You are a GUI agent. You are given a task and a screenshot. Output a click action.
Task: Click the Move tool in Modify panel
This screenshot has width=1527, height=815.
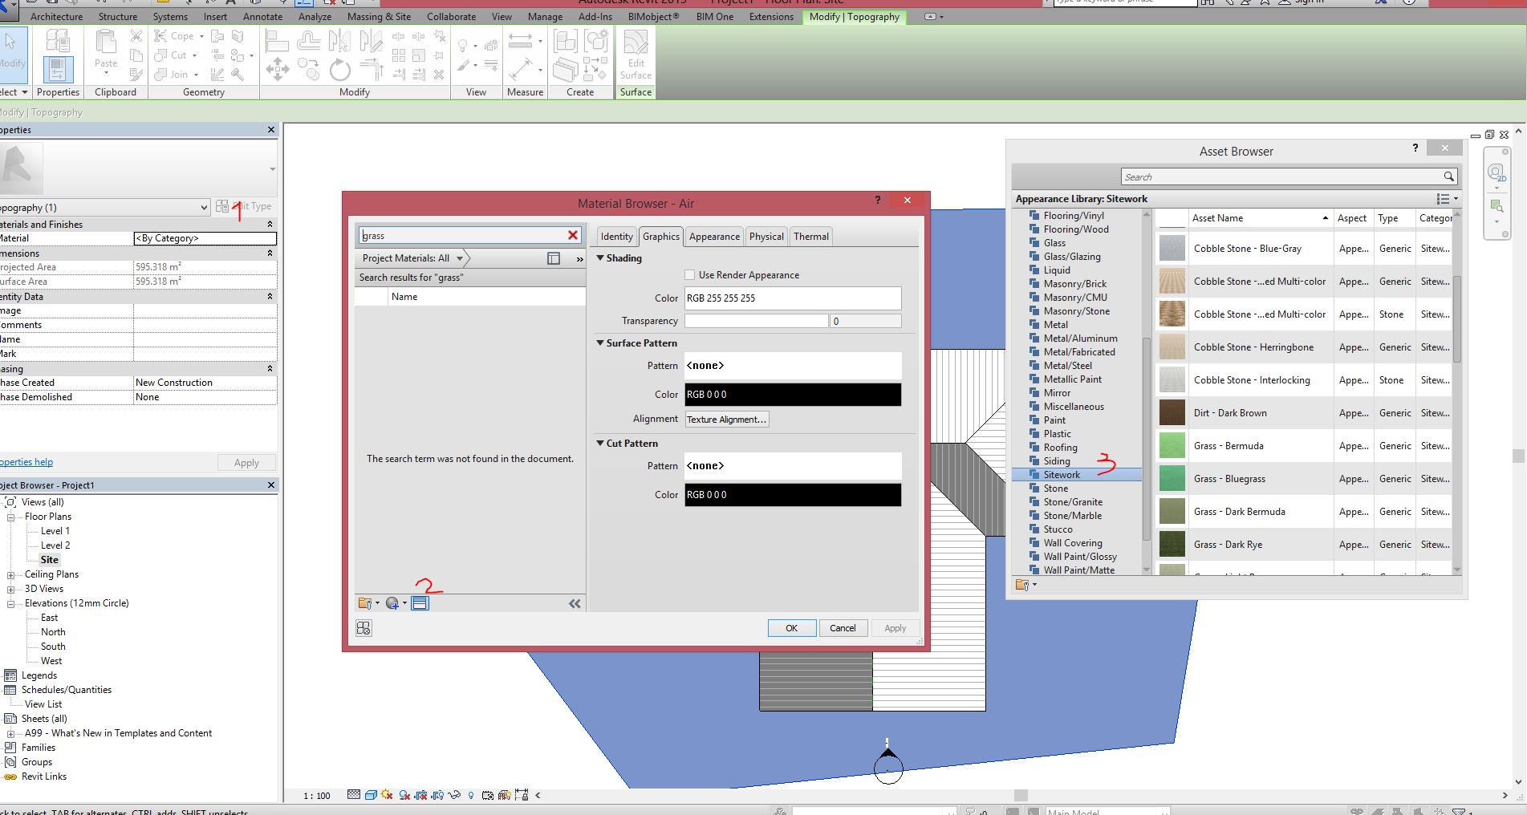pyautogui.click(x=278, y=70)
